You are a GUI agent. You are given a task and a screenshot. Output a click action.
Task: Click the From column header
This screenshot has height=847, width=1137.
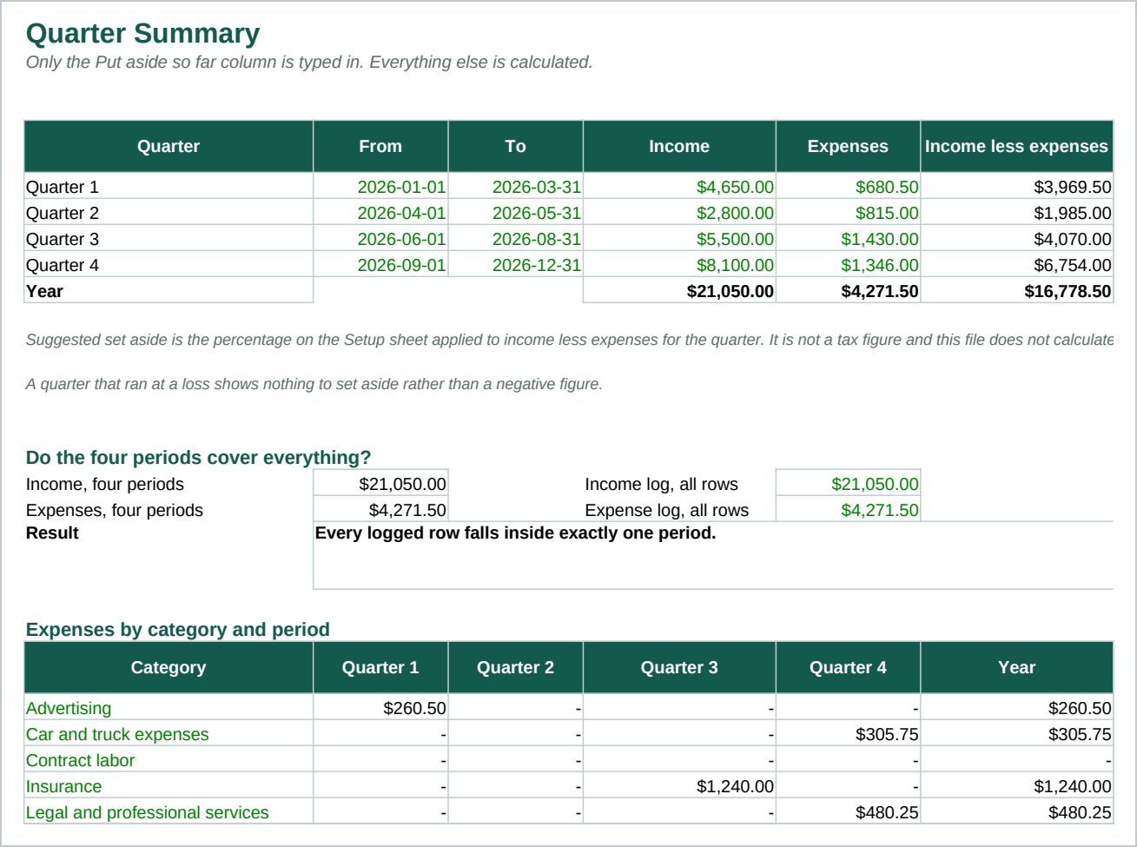[x=380, y=146]
